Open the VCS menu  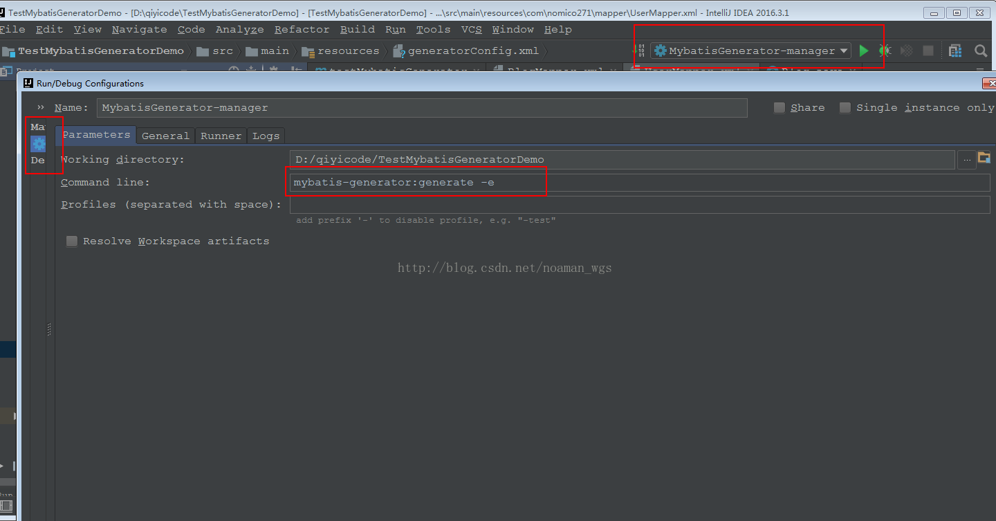coord(472,29)
